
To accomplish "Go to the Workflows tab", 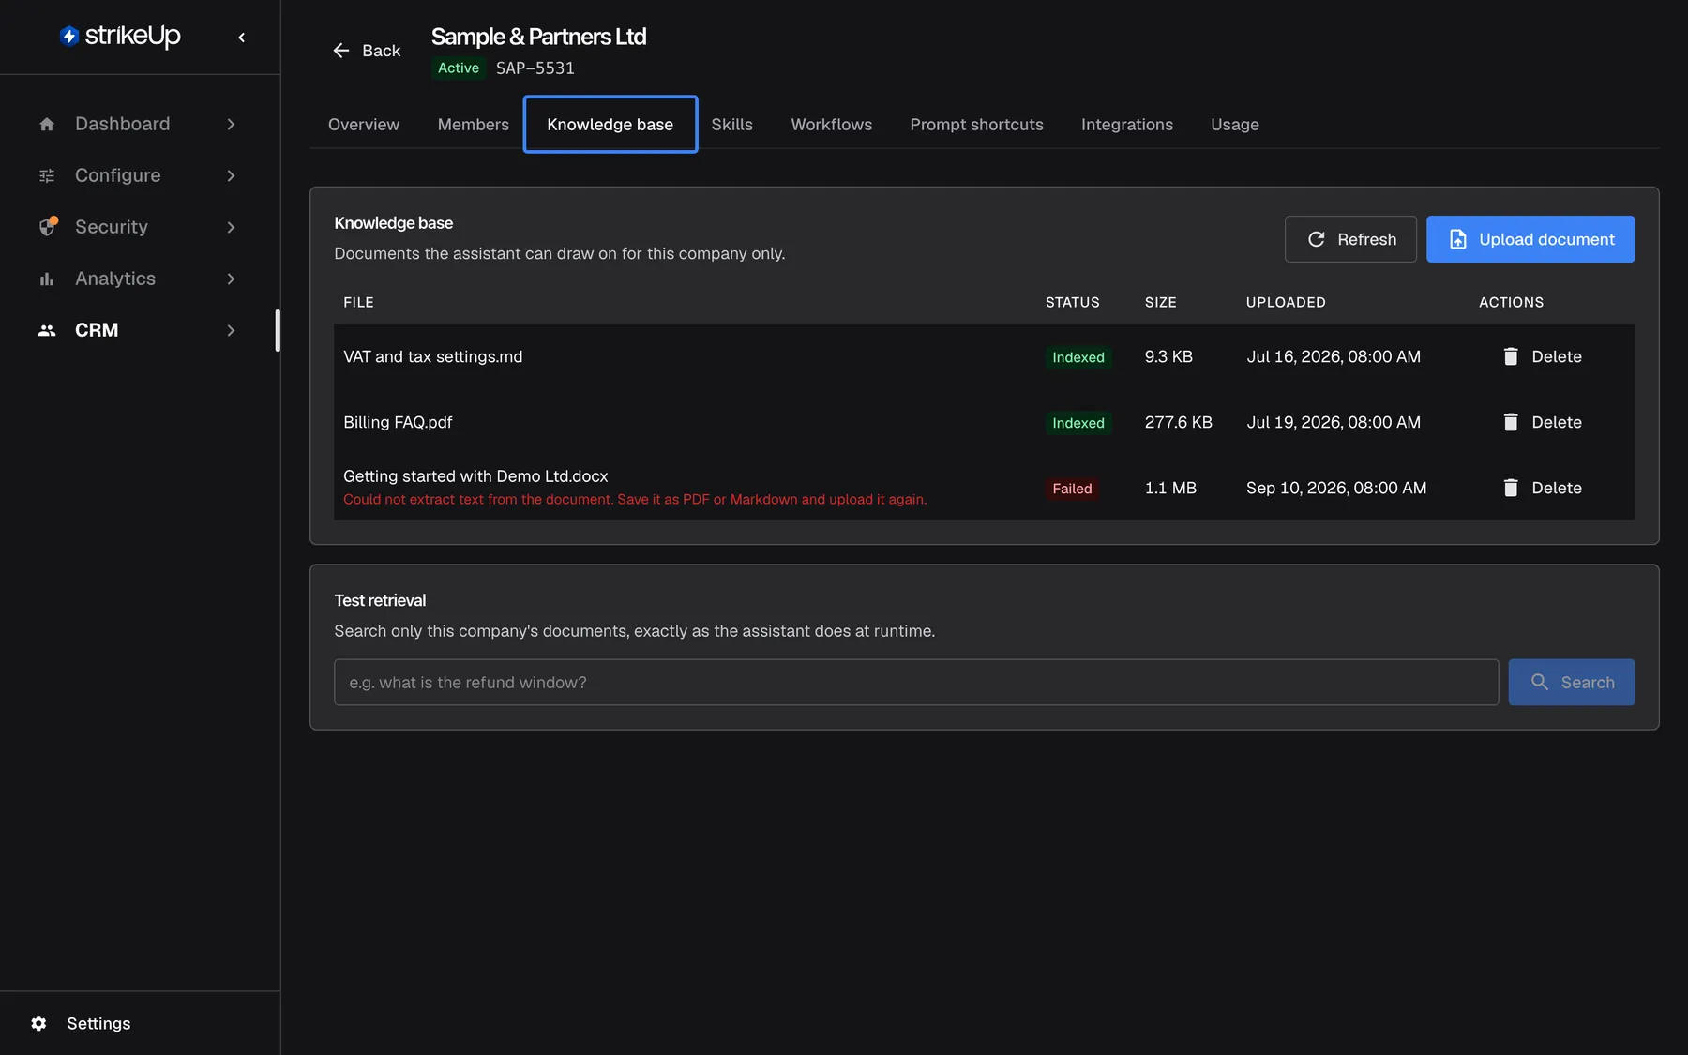I will pos(832,125).
